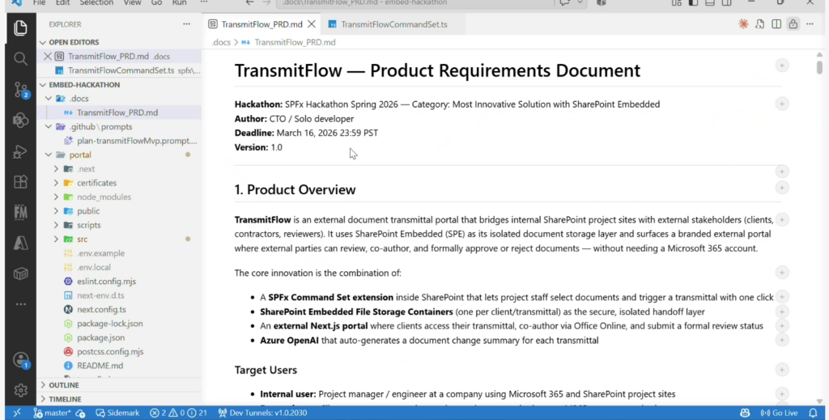Image resolution: width=829 pixels, height=420 pixels.
Task: Expand the certificates folder
Action: coord(56,183)
